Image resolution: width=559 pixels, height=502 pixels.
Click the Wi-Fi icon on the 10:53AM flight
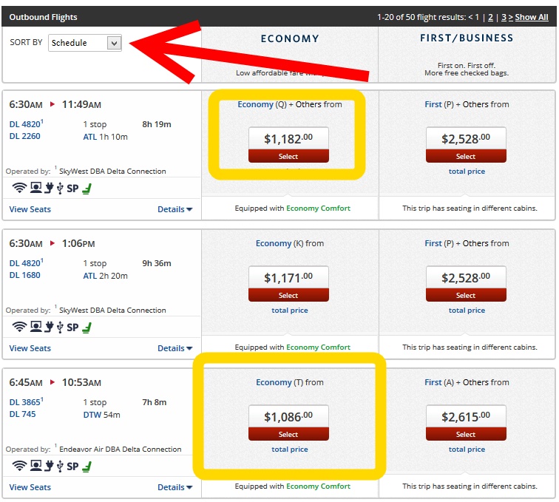[19, 467]
